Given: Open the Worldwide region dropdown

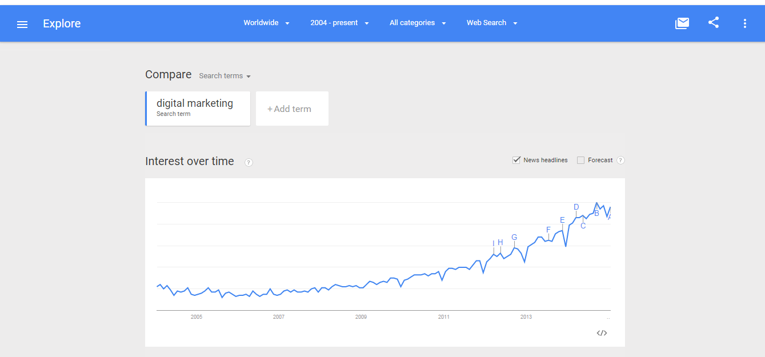Looking at the screenshot, I should [x=267, y=23].
